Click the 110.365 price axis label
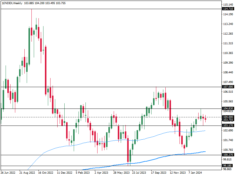Image resolution: width=235 pixels, height=176 pixels. pos(228,53)
